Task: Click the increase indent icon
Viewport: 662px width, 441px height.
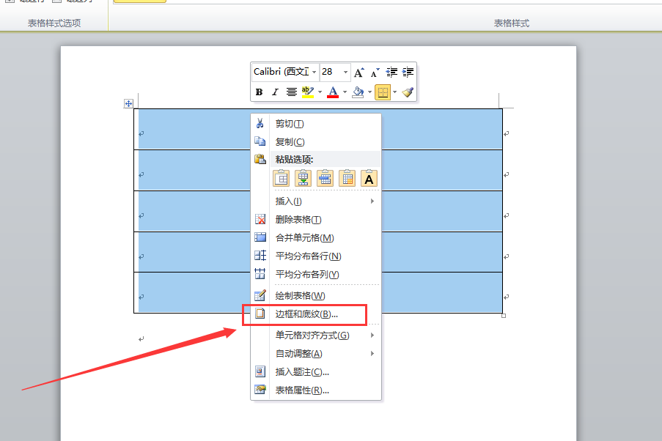Action: point(408,73)
